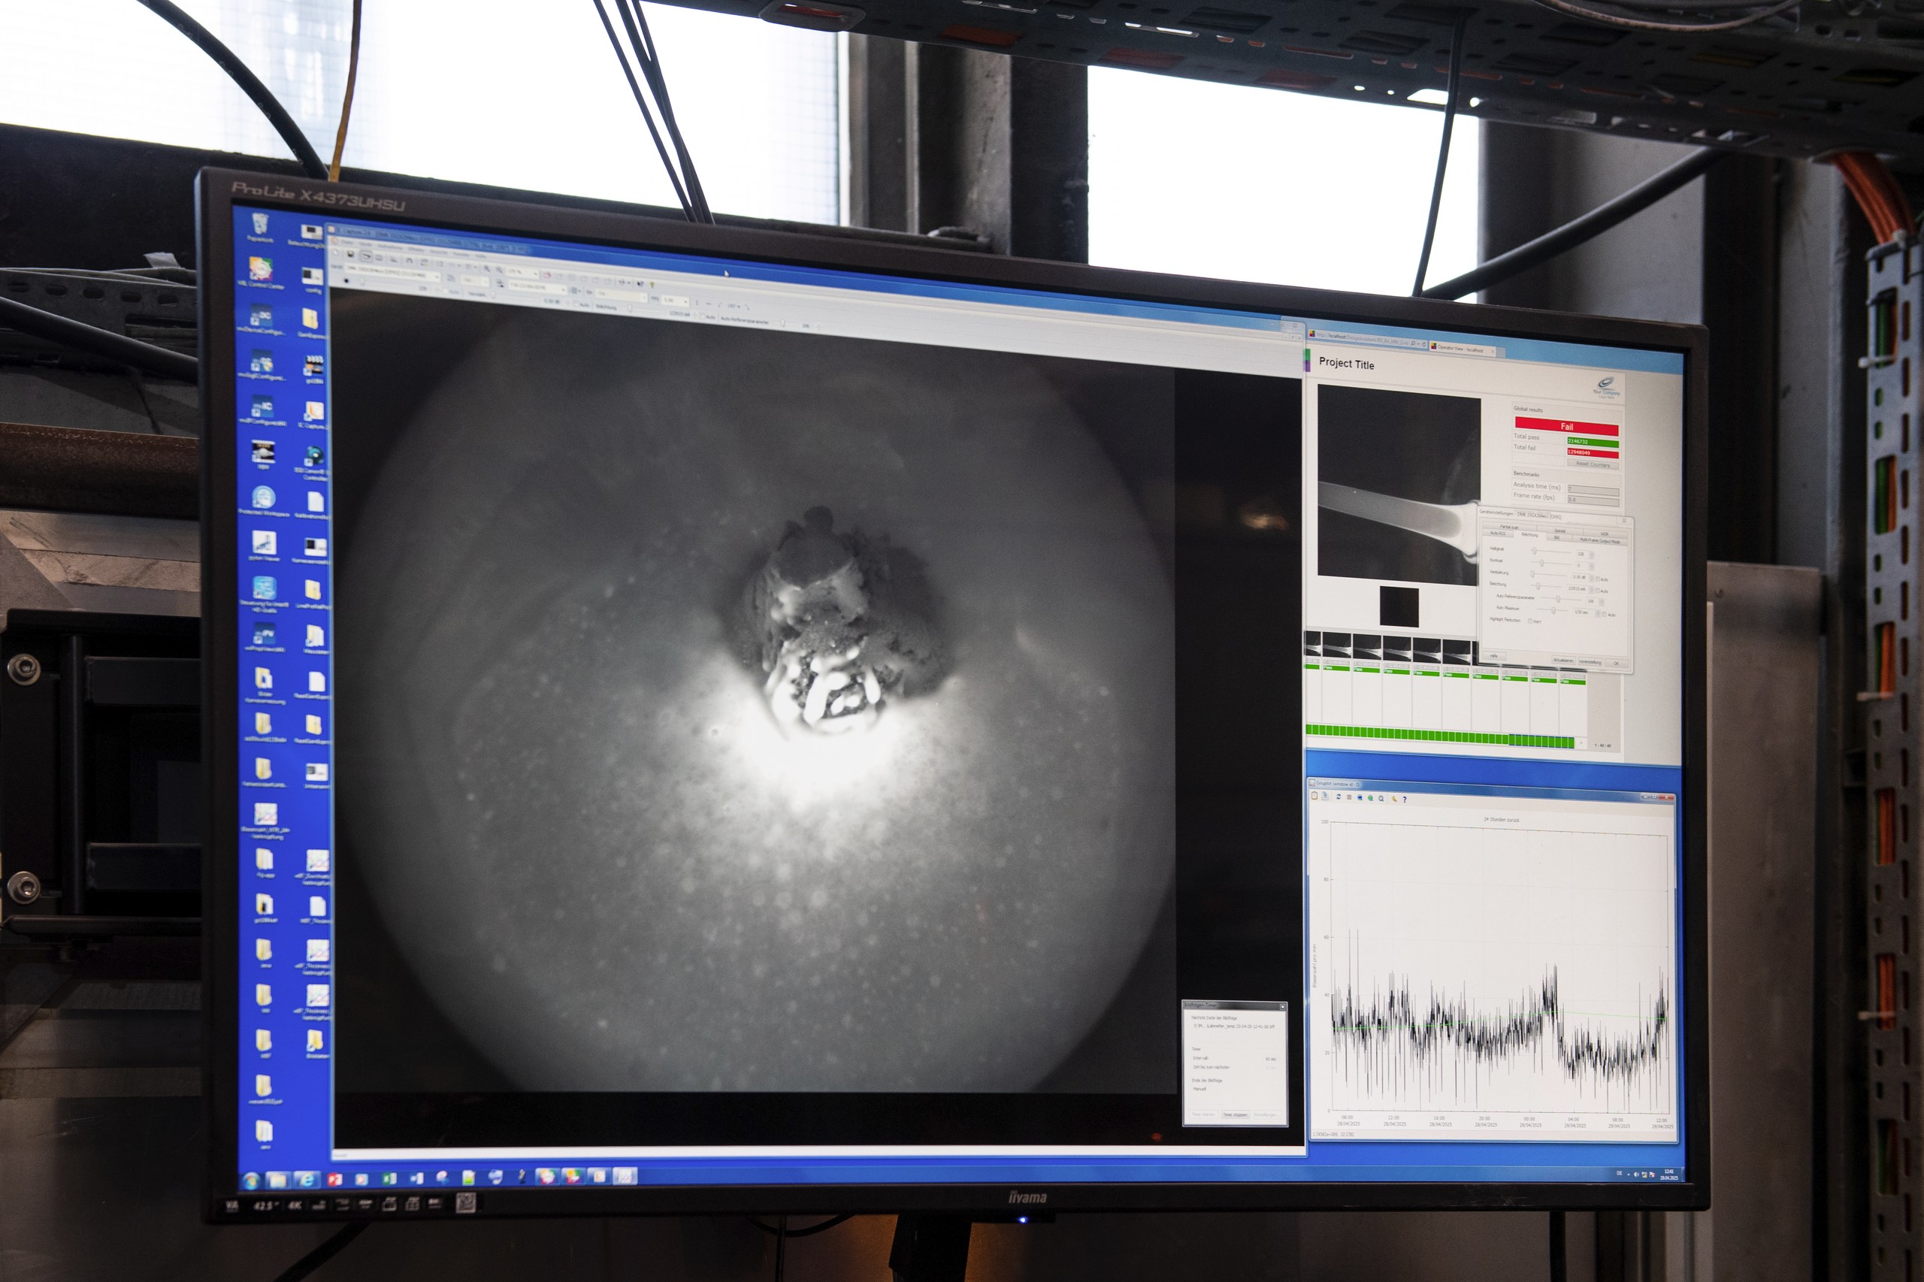This screenshot has height=1282, width=1924.
Task: Click the refresh replot icon in Gnuplot toolbar
Action: tap(1339, 797)
